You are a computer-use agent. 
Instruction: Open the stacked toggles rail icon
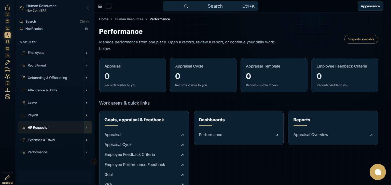tap(7, 97)
